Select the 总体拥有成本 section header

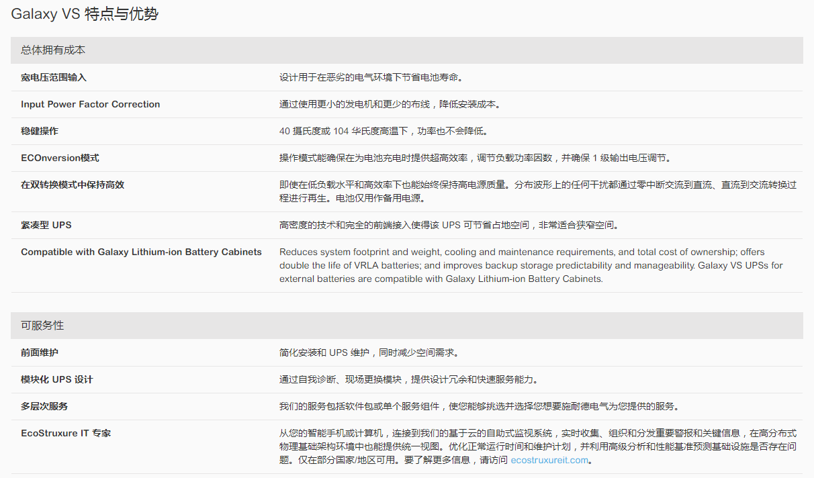point(53,50)
